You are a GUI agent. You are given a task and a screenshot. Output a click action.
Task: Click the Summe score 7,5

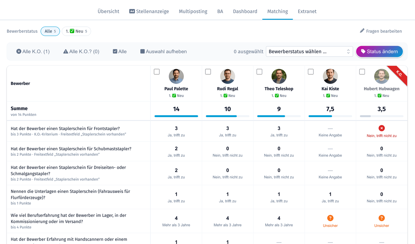[330, 109]
